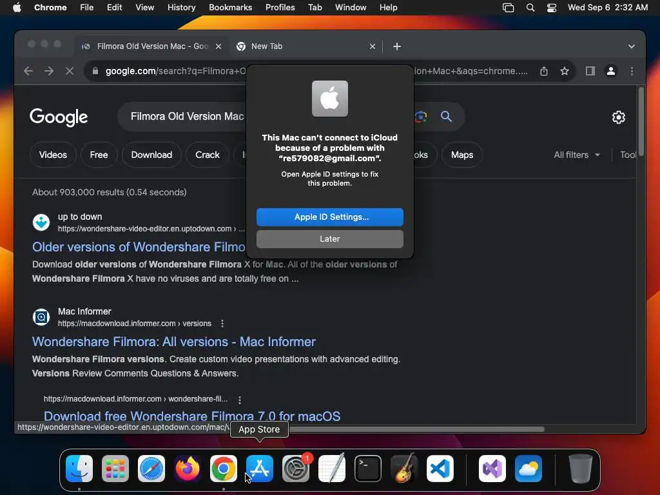Open Wondershare Filmora: All versions link
This screenshot has height=495, width=660.
[174, 342]
